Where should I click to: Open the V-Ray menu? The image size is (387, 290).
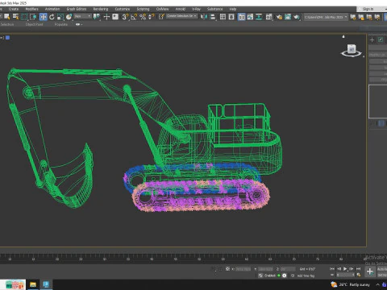pos(196,9)
